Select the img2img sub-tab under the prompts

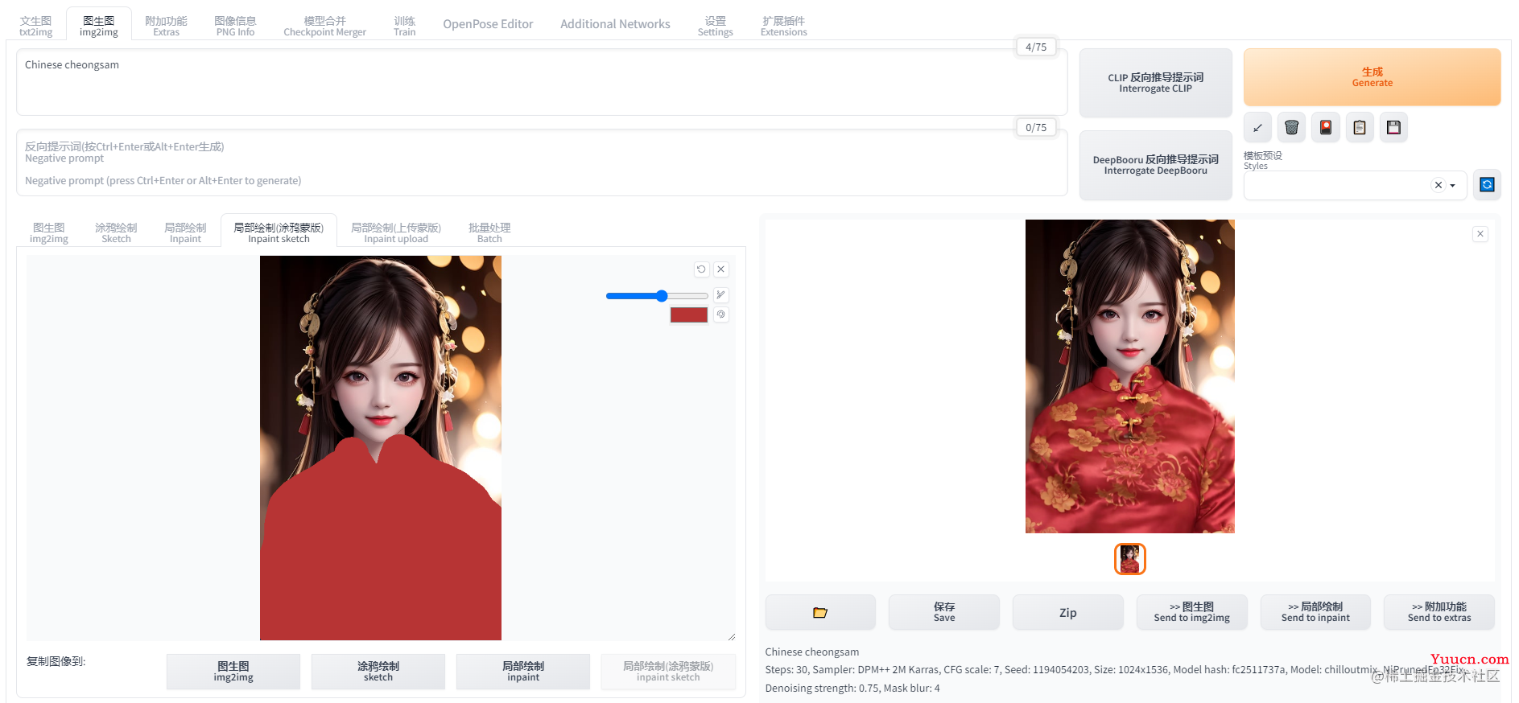[49, 233]
